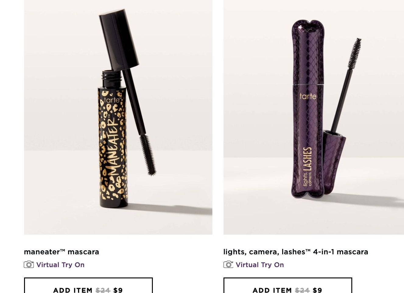The image size is (404, 293).
Task: Click the purple mascara's wand brush tip
Action: point(355,53)
